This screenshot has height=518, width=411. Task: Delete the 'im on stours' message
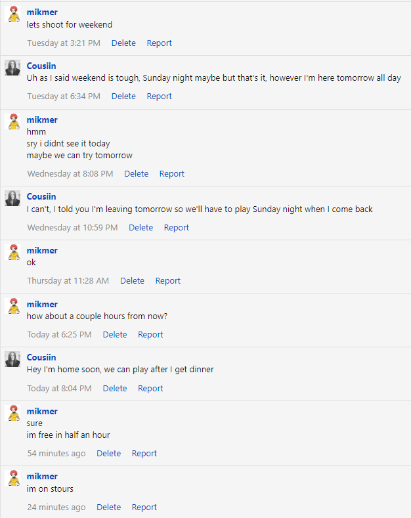108,507
